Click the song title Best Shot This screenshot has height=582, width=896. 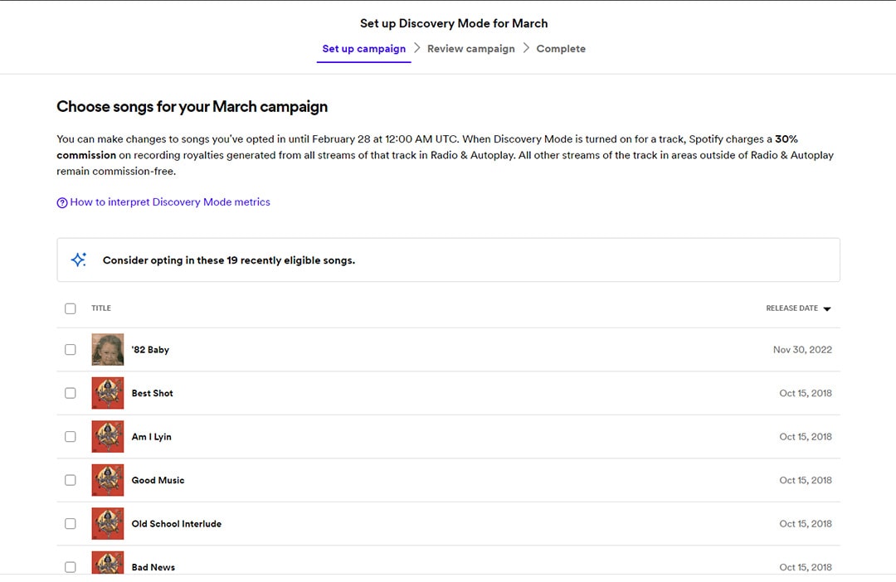coord(152,393)
